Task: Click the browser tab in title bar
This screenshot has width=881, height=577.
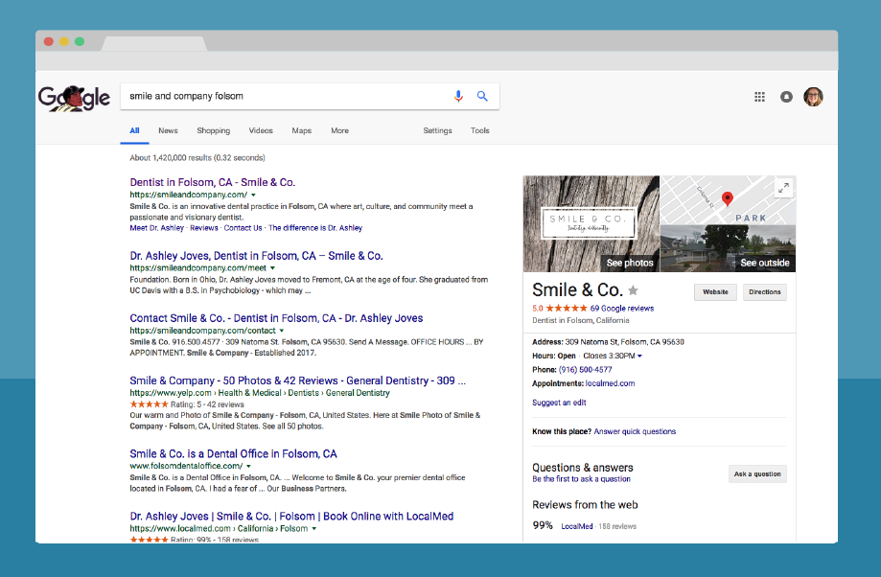Action: [154, 44]
